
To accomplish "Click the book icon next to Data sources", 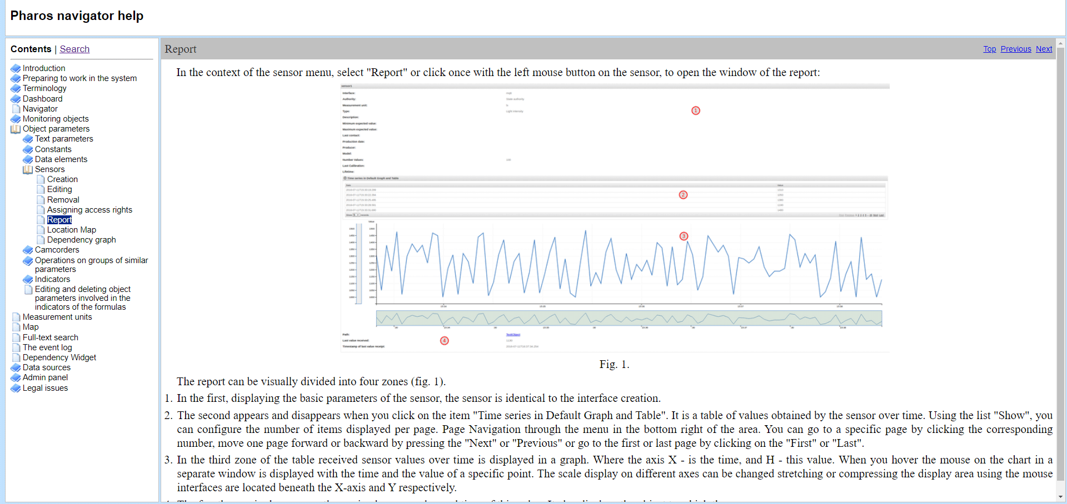I will pos(16,367).
